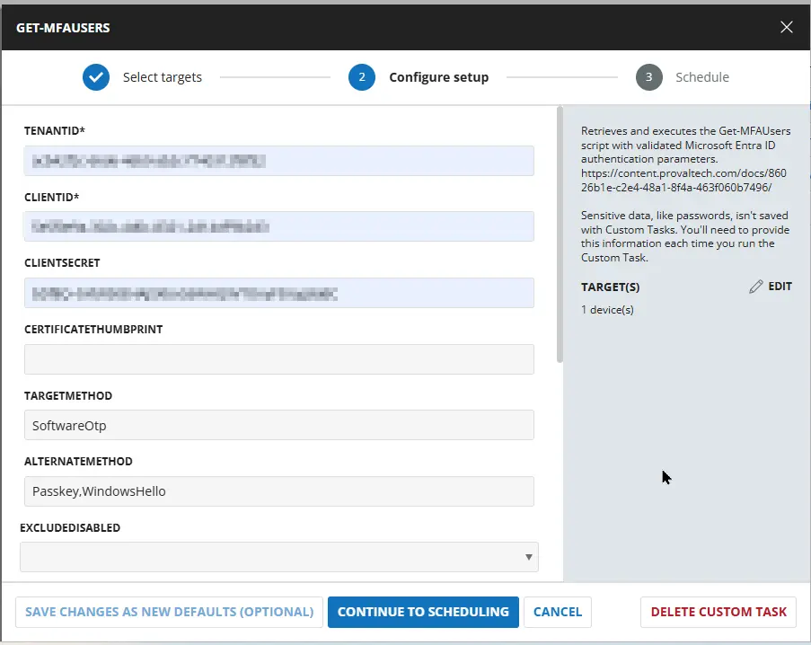
Task: Click the step 2 Configure setup circle
Action: click(x=362, y=77)
